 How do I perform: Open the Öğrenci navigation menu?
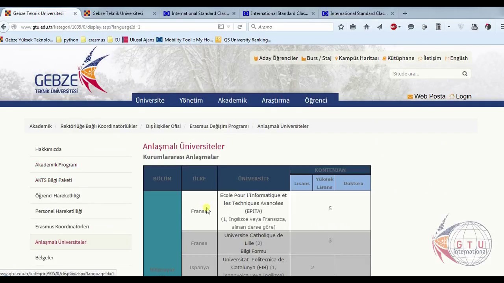pos(316,100)
